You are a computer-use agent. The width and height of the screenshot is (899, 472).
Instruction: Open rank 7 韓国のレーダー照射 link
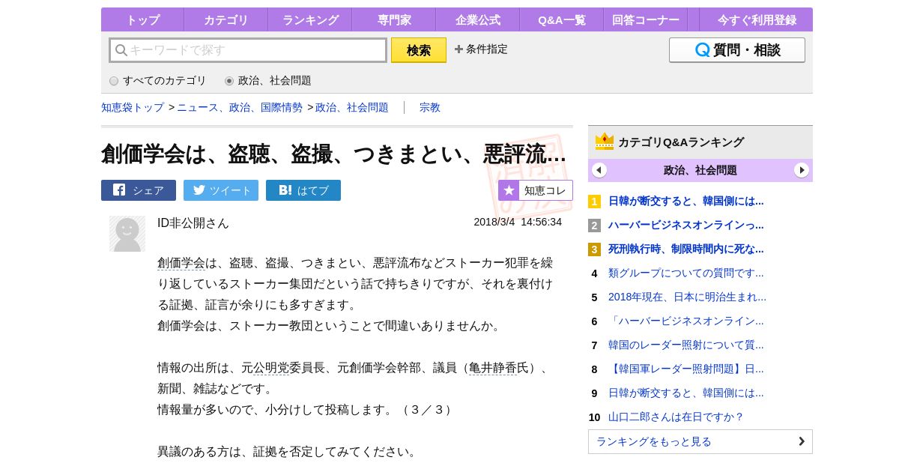[x=686, y=345]
